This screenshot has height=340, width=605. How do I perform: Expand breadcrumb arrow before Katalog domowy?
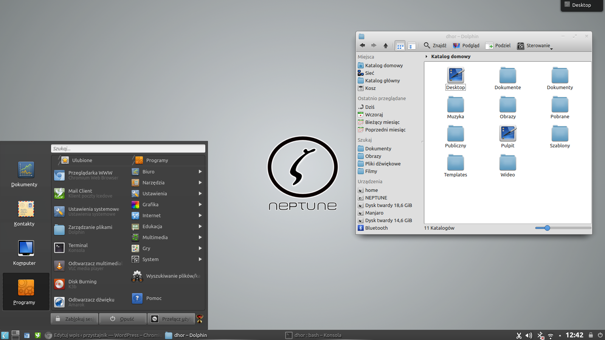click(427, 57)
